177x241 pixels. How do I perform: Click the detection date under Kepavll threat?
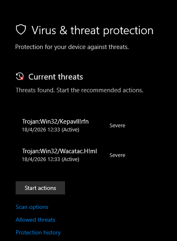pyautogui.click(x=34, y=130)
